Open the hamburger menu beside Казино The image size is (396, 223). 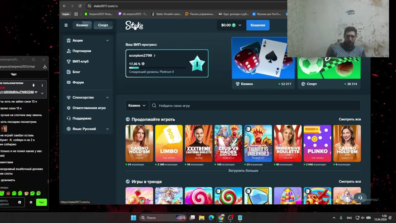pyautogui.click(x=66, y=25)
